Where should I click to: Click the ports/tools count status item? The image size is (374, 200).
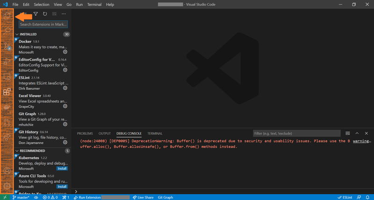(x=65, y=197)
